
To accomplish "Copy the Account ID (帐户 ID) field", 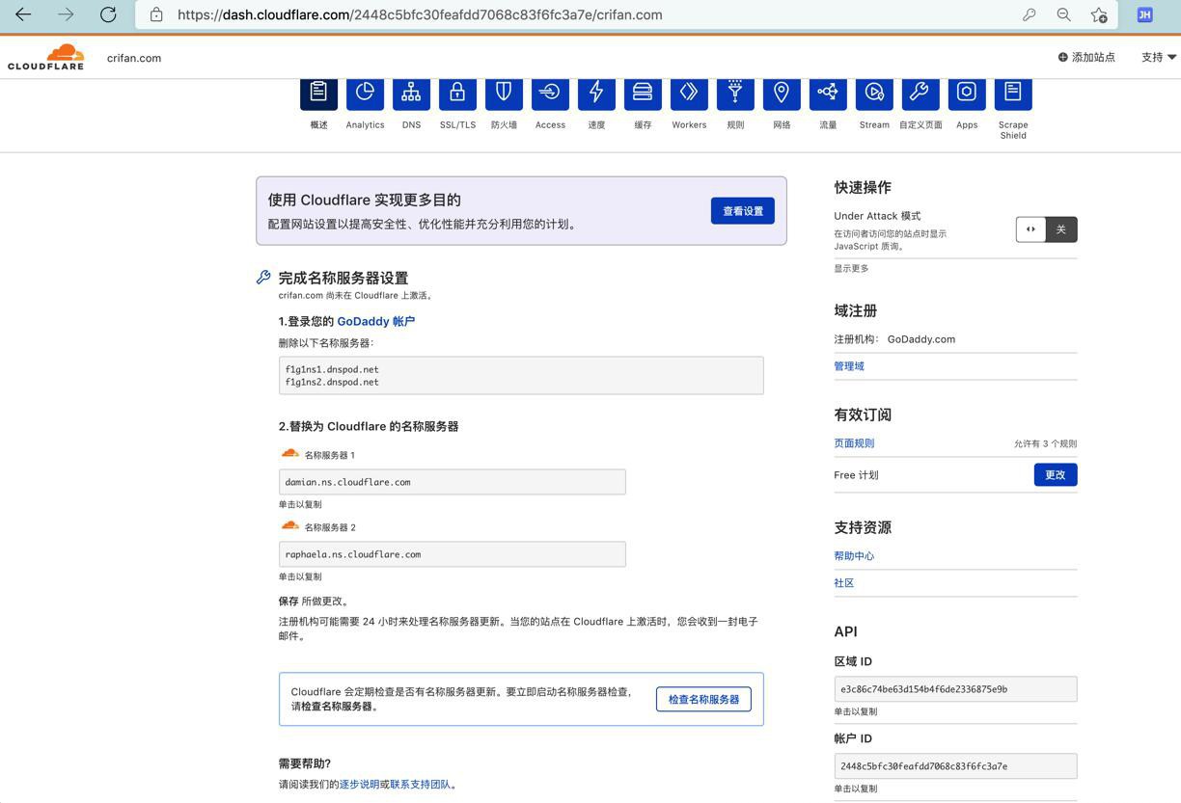I will click(x=955, y=766).
